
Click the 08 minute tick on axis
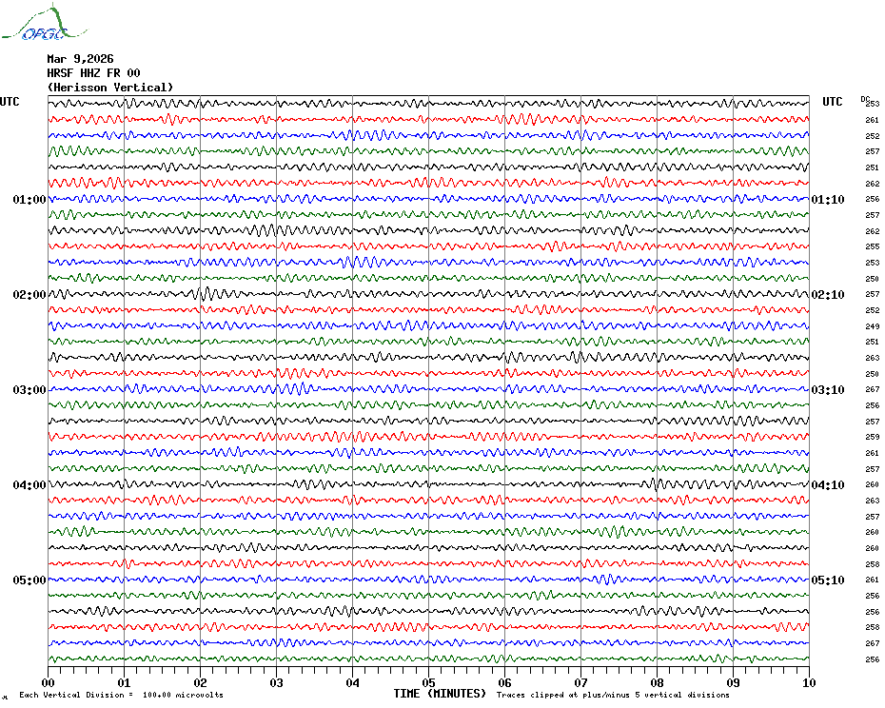(657, 682)
